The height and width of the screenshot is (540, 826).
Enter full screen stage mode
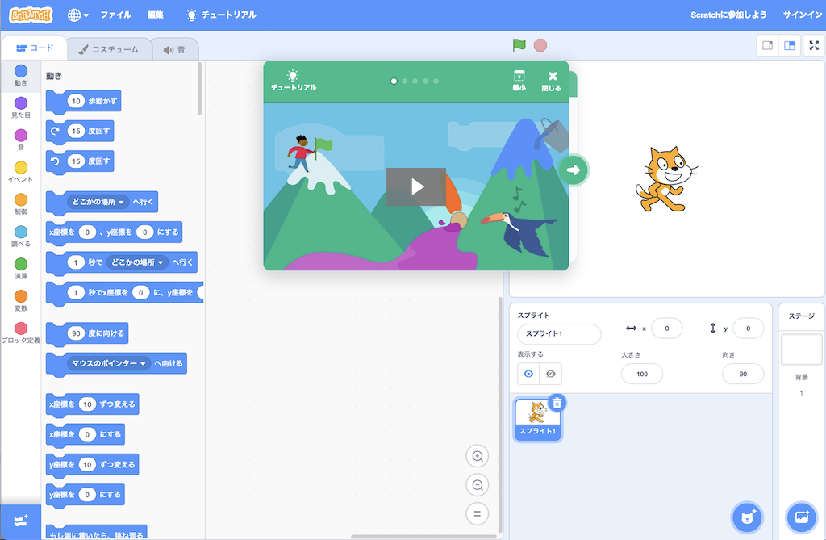pos(814,45)
